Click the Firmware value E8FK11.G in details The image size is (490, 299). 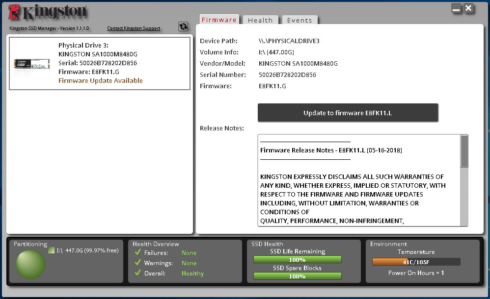[x=272, y=86]
